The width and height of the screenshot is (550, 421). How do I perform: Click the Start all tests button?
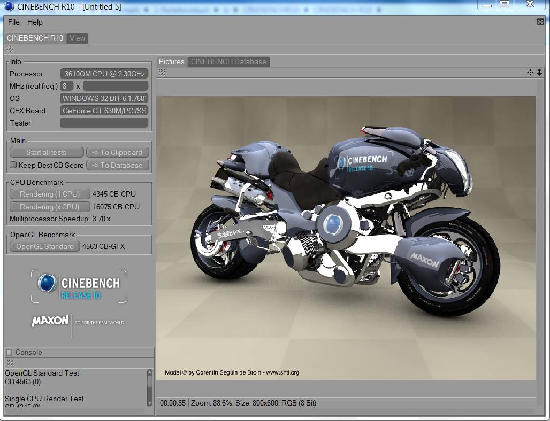pyautogui.click(x=47, y=152)
